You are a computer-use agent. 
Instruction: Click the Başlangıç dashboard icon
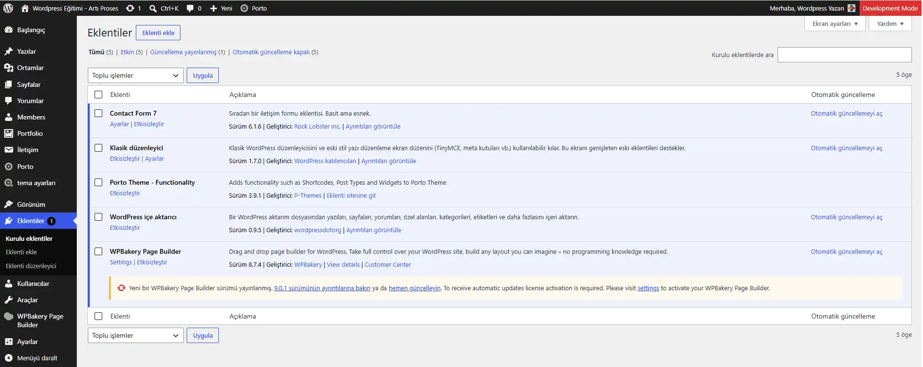[9, 30]
